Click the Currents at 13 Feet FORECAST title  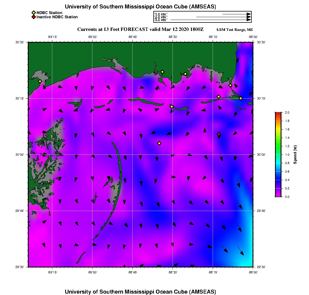(140, 29)
